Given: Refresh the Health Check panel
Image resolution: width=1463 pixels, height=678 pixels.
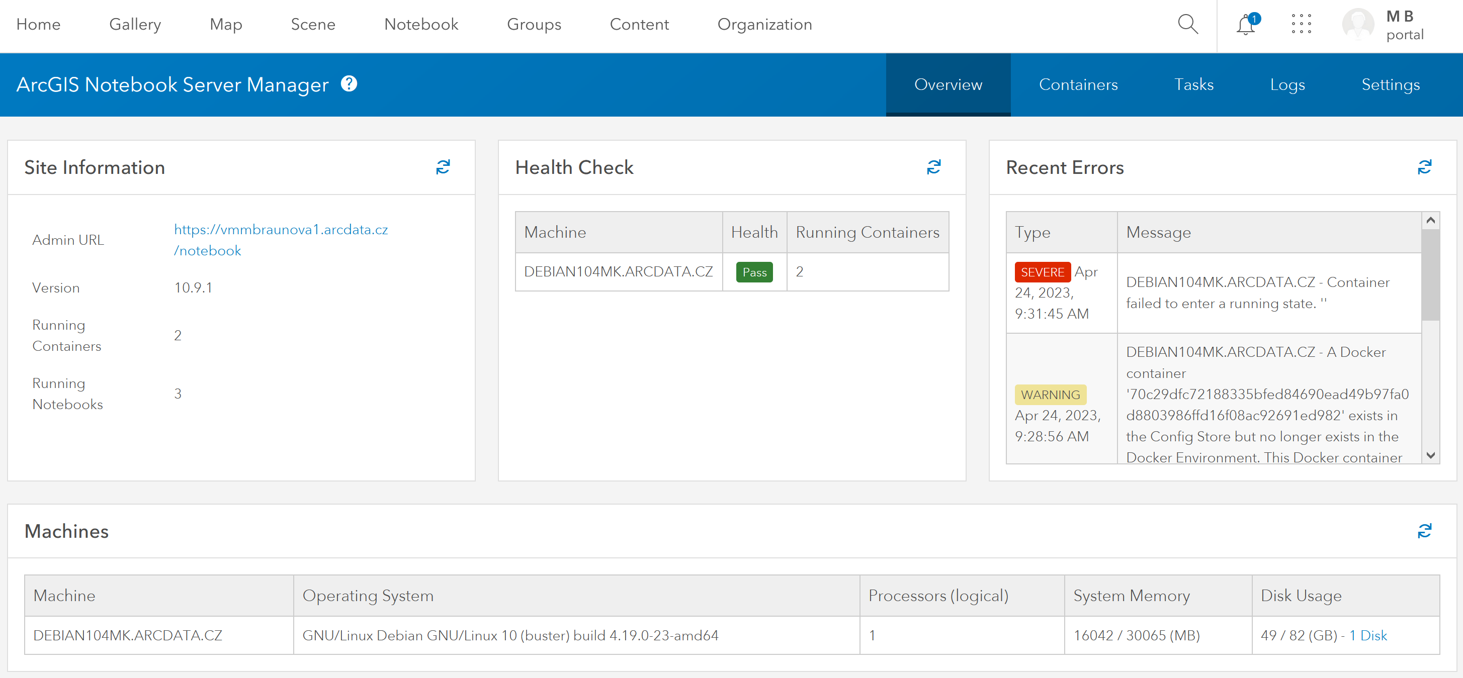Looking at the screenshot, I should pos(933,167).
